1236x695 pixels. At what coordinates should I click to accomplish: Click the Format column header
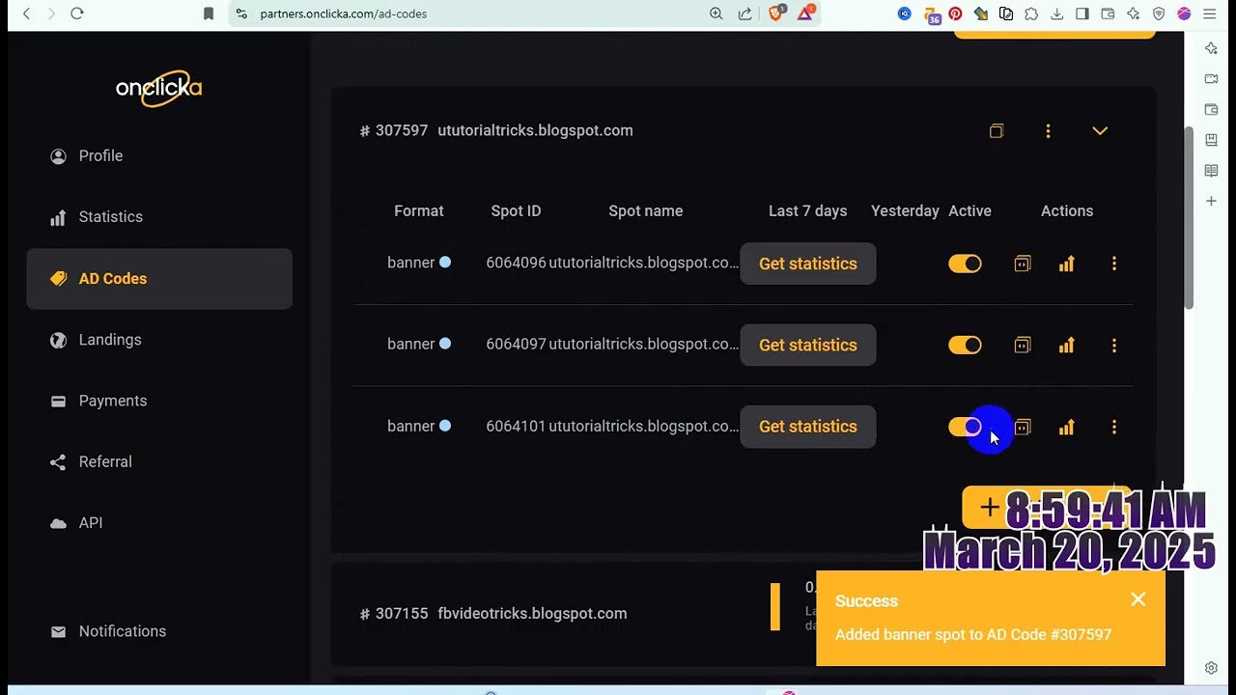pos(418,210)
